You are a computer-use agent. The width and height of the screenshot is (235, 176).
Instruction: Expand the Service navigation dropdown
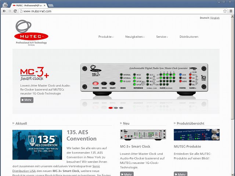tap(162, 37)
